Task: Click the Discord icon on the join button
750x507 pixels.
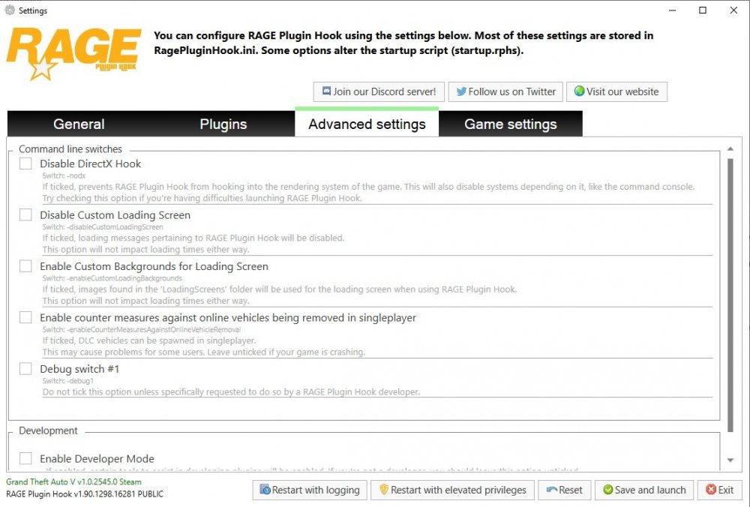Action: [326, 91]
